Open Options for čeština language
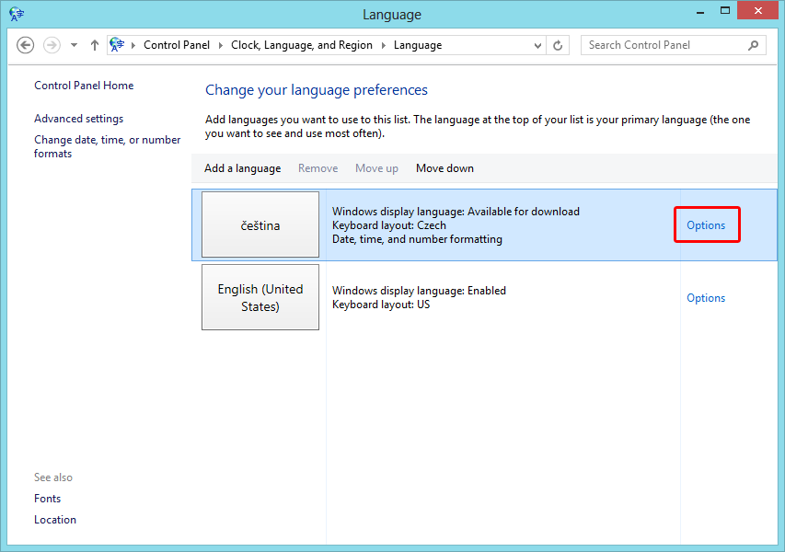Screen dimensions: 785x552 [706, 225]
